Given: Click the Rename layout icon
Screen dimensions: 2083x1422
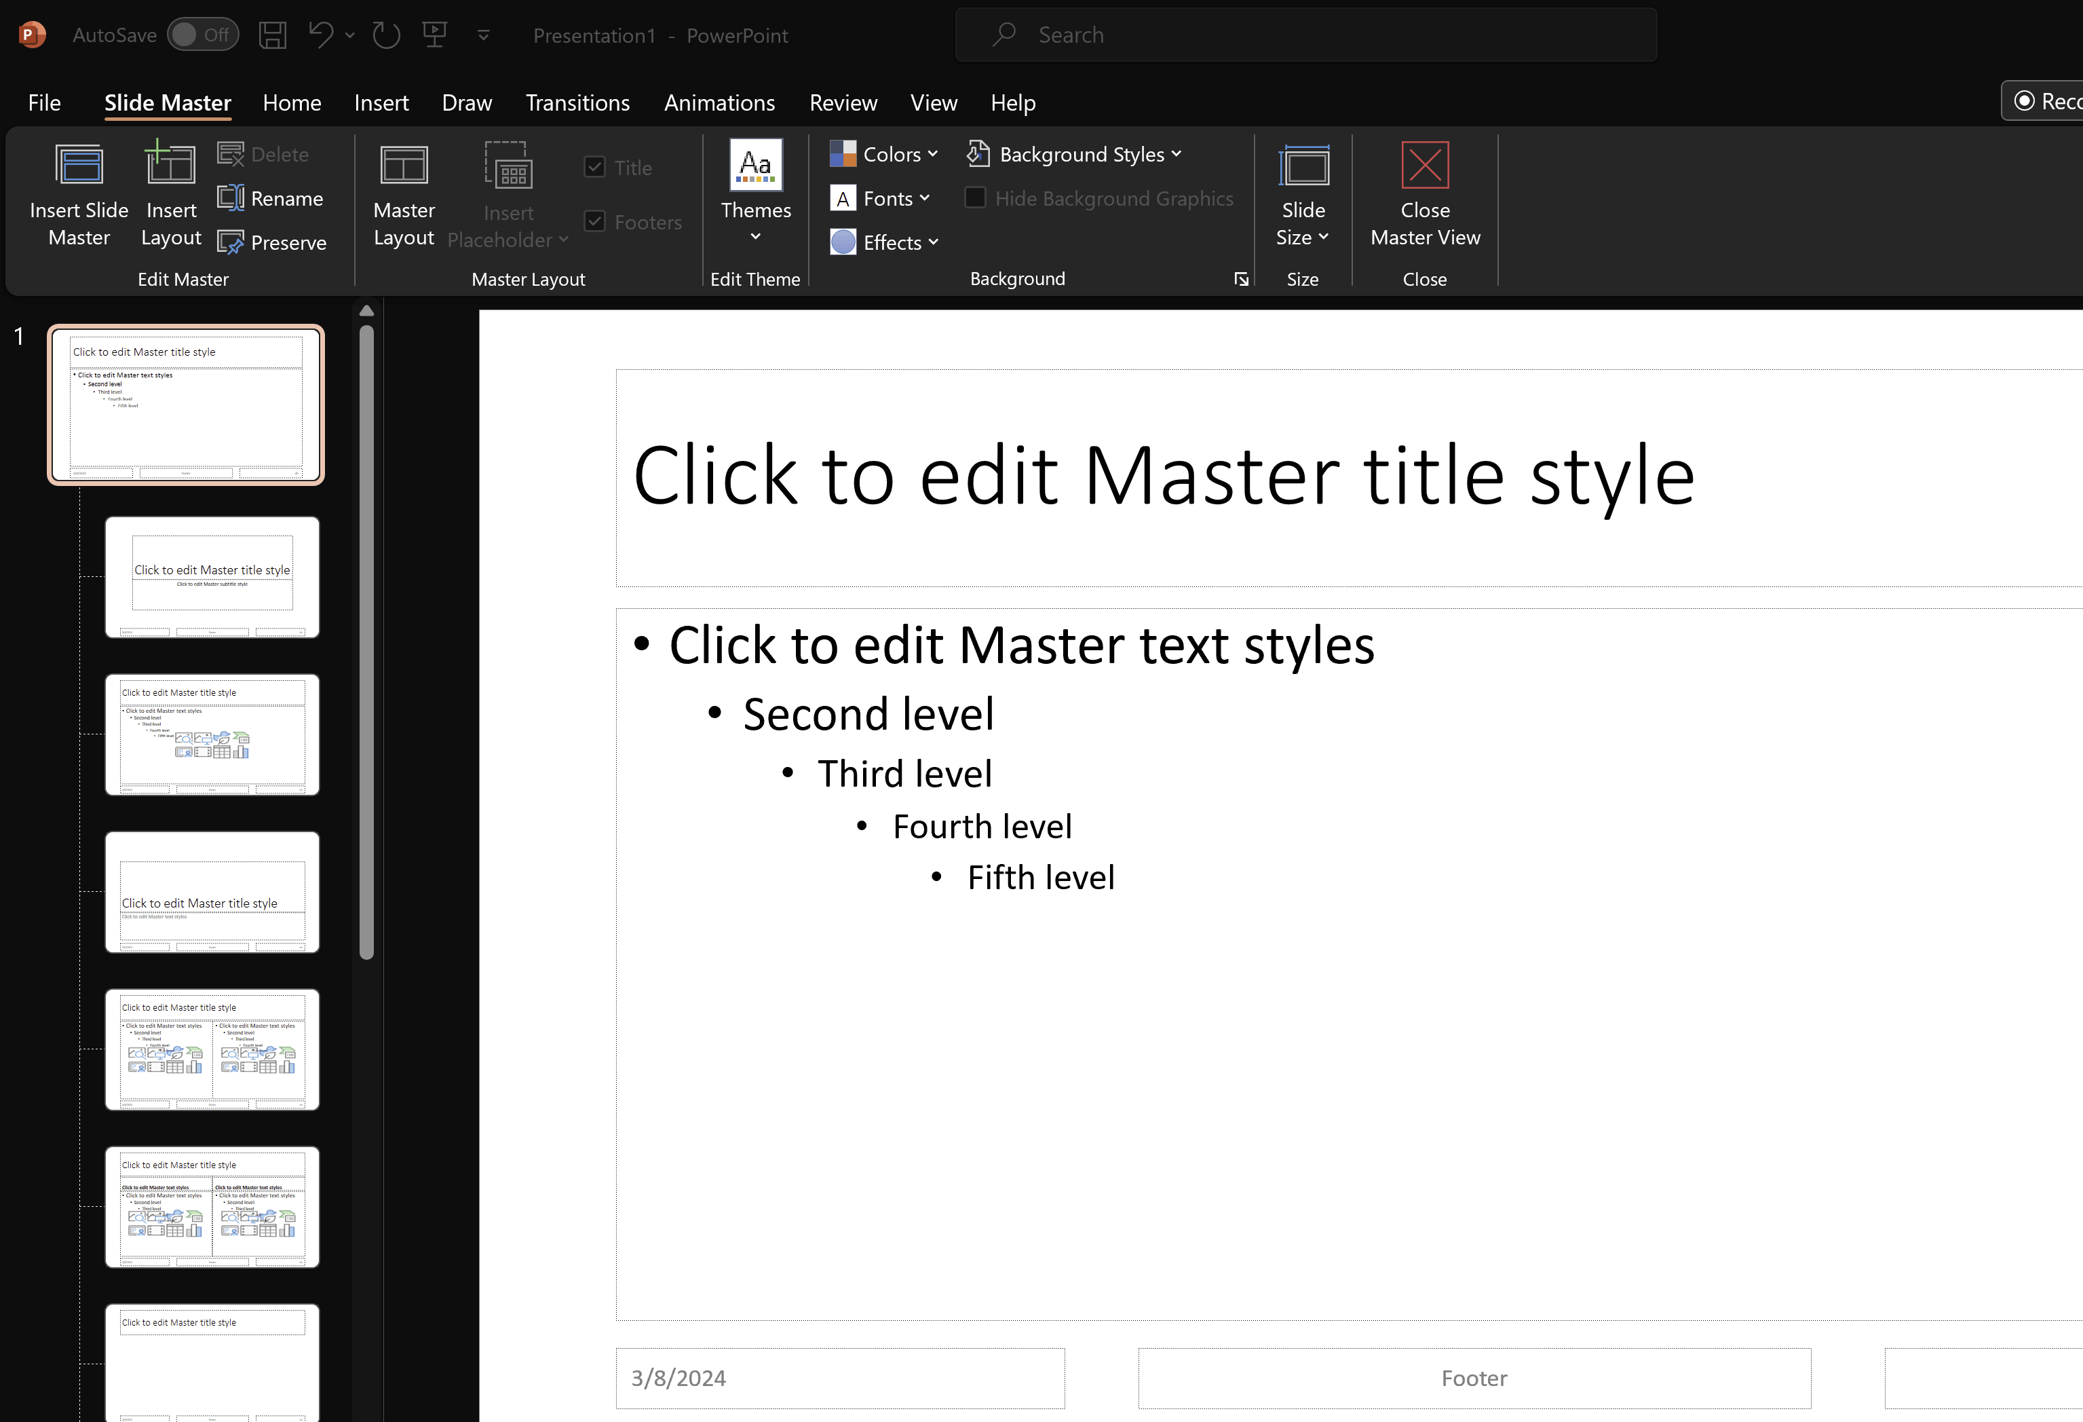Looking at the screenshot, I should 230,198.
